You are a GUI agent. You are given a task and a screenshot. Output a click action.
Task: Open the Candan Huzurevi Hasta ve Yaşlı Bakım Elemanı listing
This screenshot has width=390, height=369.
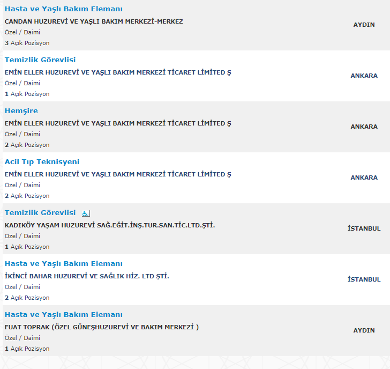[x=64, y=9]
